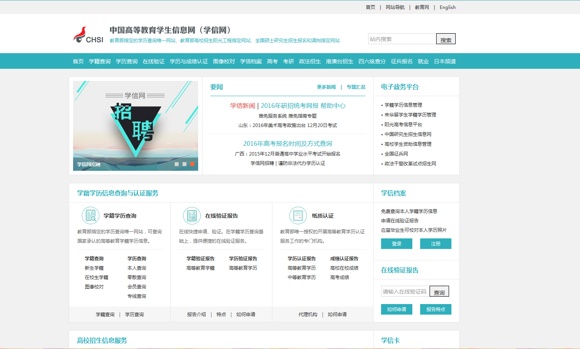Open the 高考 navigation item

(x=272, y=61)
